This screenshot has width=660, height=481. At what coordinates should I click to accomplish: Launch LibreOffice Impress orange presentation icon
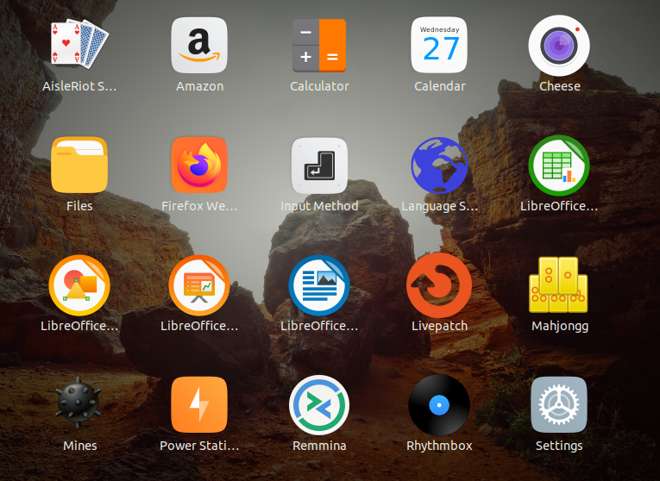point(199,285)
